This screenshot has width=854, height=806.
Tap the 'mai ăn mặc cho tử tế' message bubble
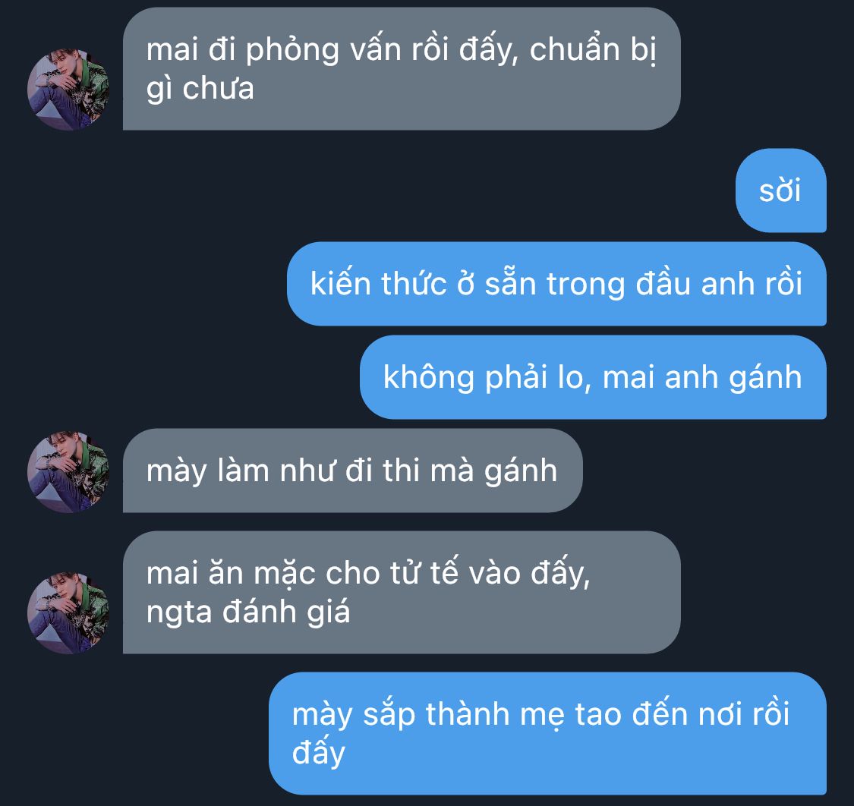402,593
